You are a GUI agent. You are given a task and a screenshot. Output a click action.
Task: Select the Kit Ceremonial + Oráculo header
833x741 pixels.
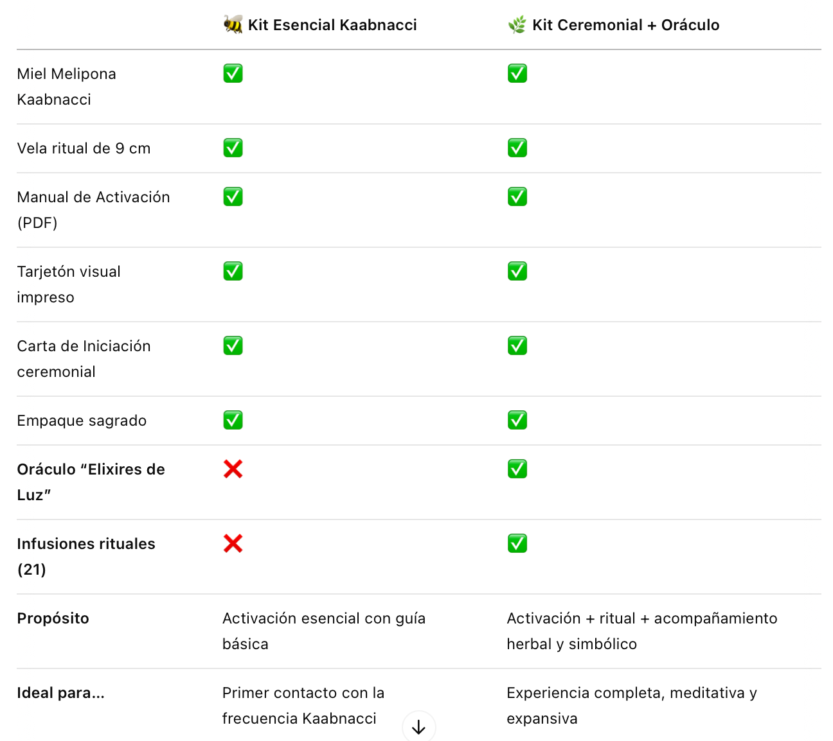(625, 25)
